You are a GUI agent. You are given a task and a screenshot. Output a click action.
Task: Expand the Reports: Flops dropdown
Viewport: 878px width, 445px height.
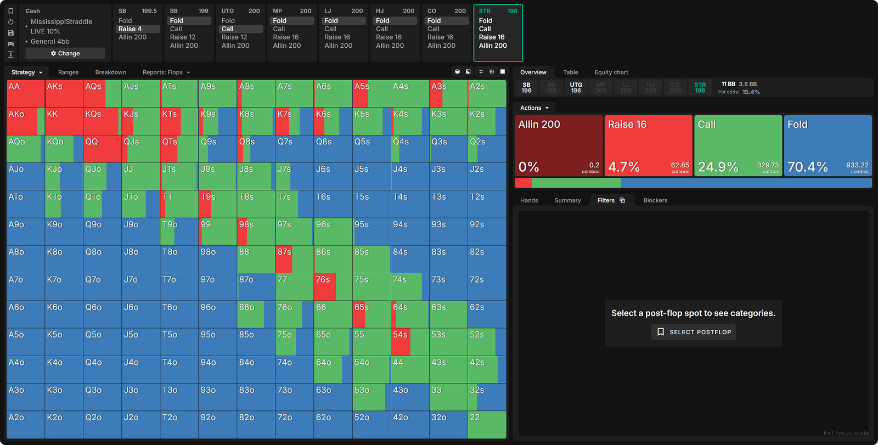(166, 72)
